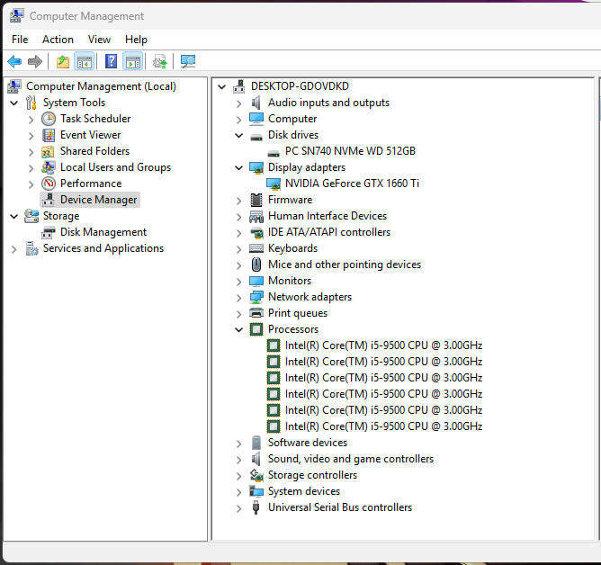Select DESKTOP-GDOVDKD computer name
The width and height of the screenshot is (601, 565).
point(300,86)
